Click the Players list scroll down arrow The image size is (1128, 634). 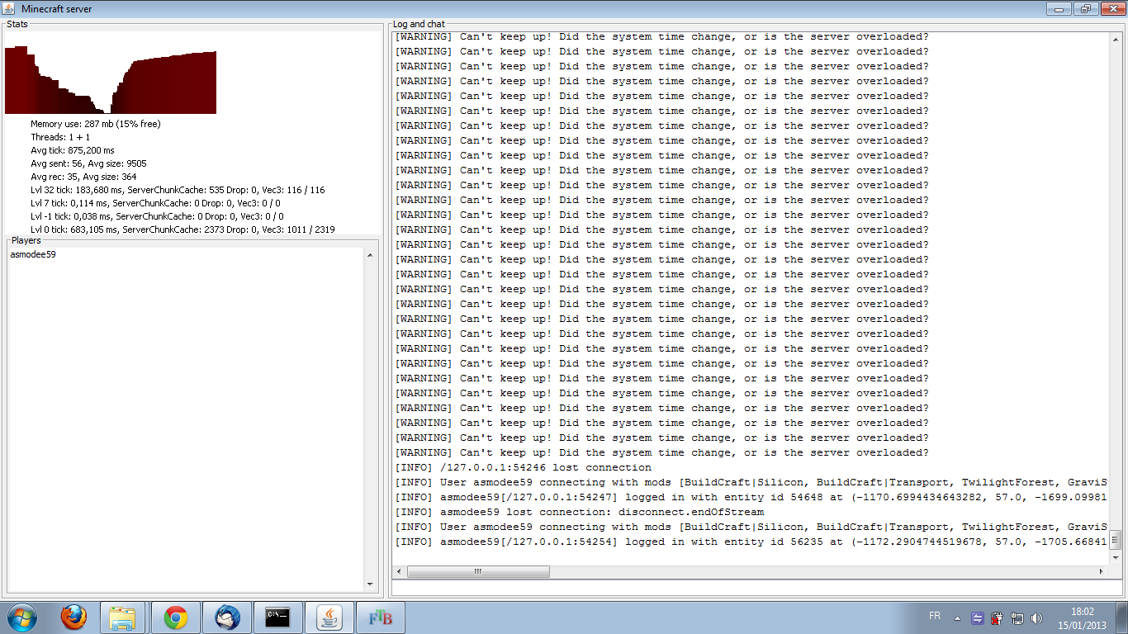(x=369, y=584)
